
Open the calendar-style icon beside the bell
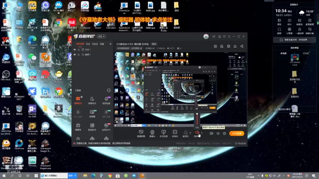coord(228,46)
